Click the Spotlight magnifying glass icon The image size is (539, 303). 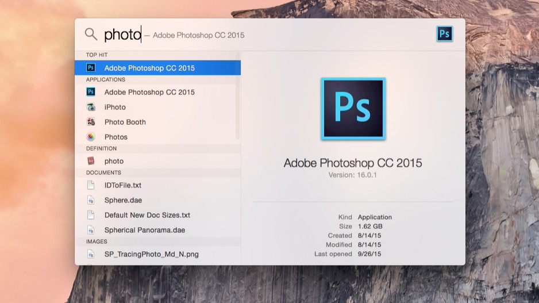click(x=91, y=34)
